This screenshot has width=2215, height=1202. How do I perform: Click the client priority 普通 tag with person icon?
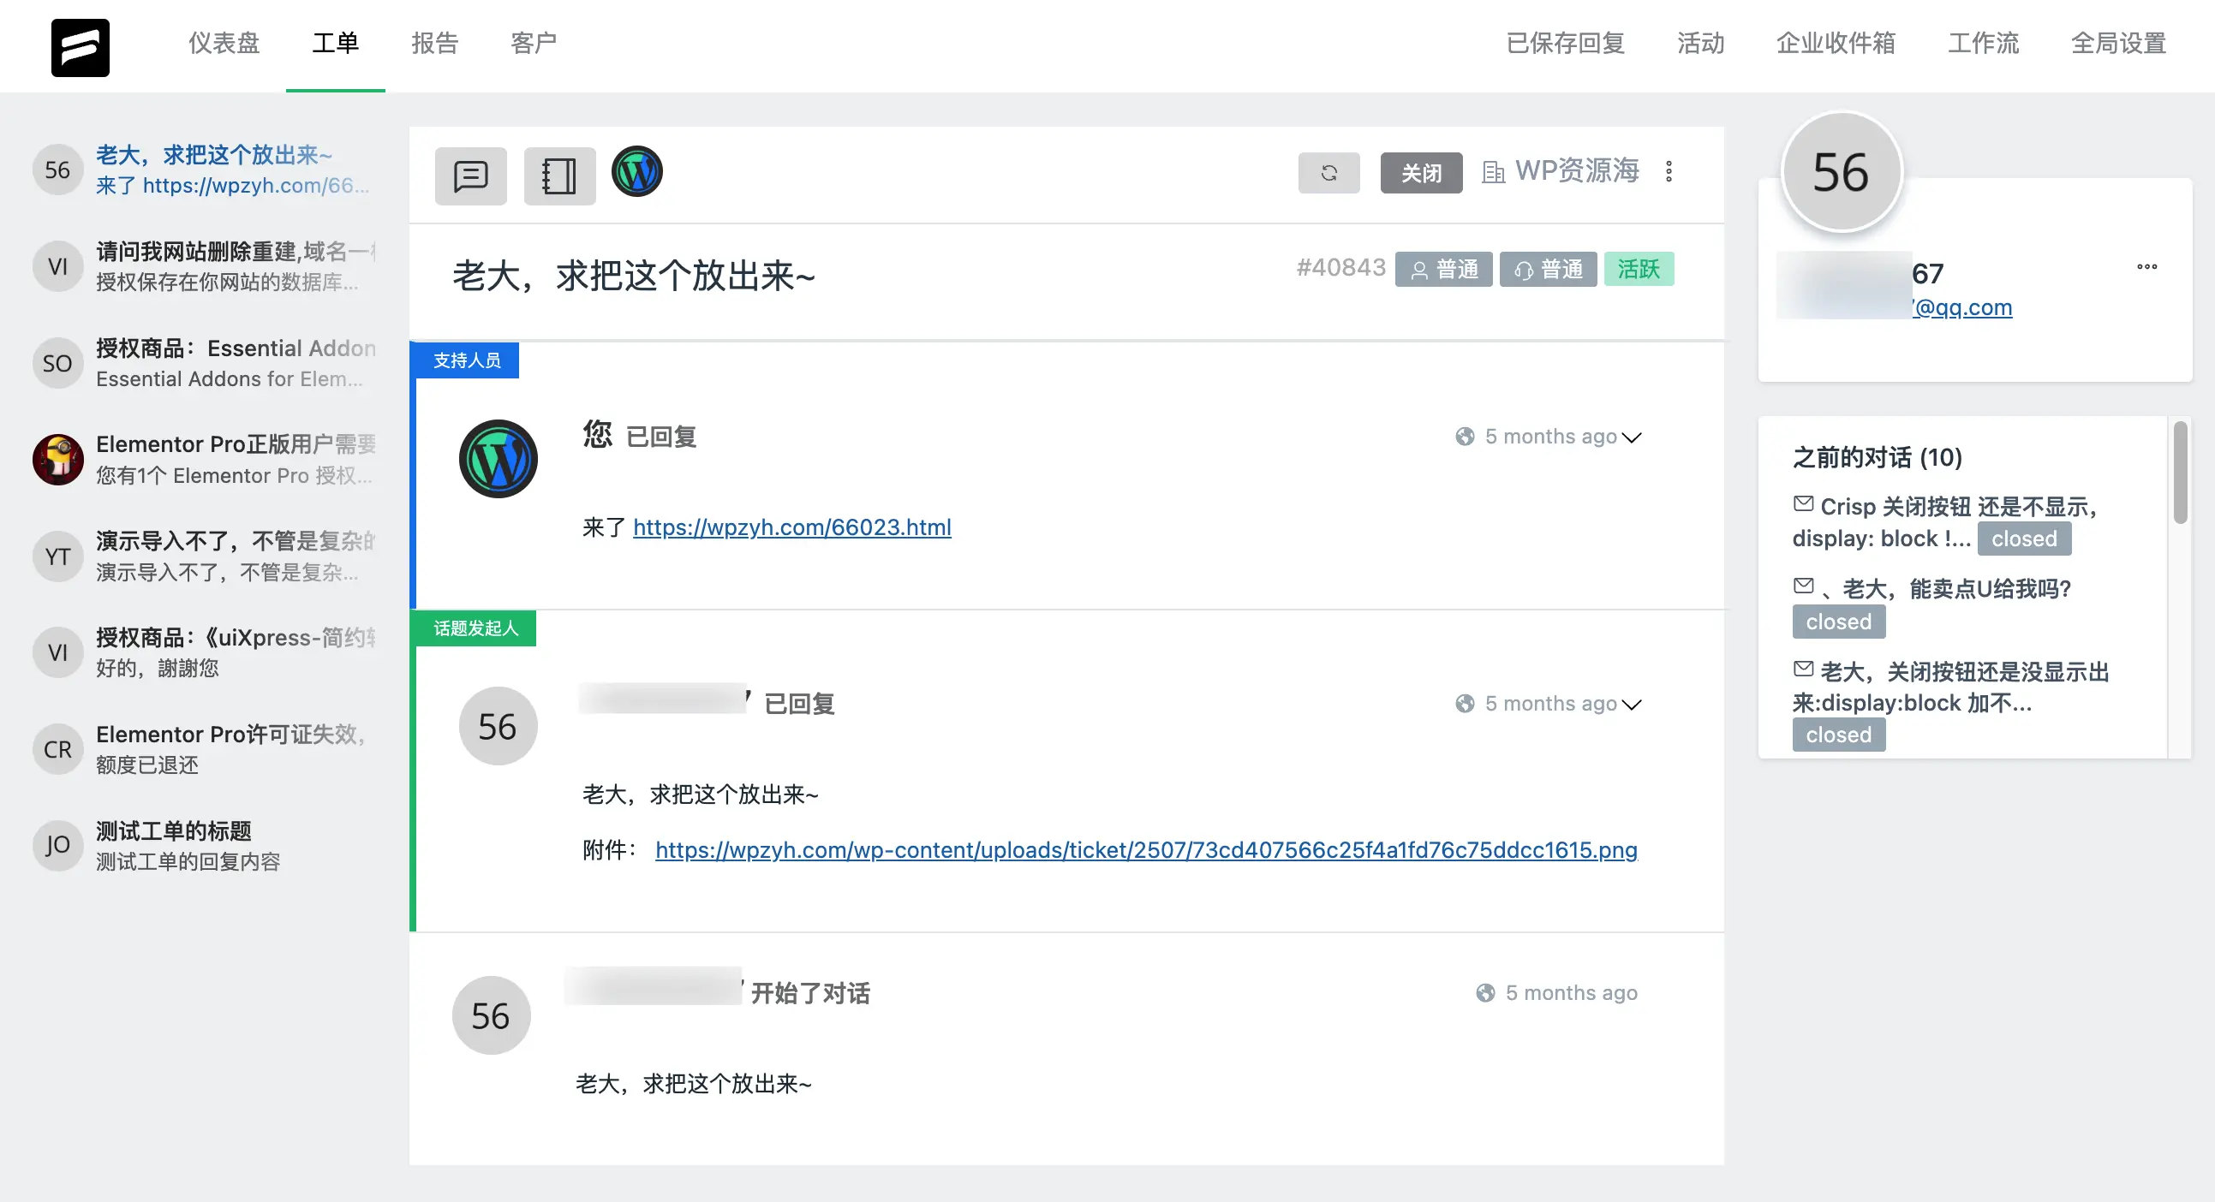(1444, 269)
